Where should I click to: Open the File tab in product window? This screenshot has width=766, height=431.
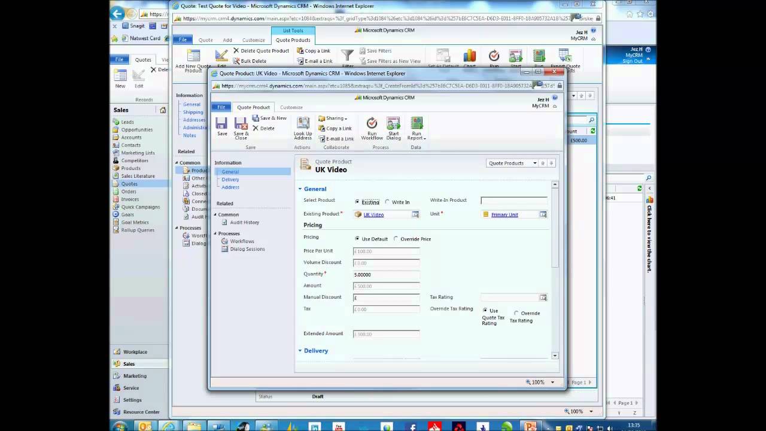[221, 107]
